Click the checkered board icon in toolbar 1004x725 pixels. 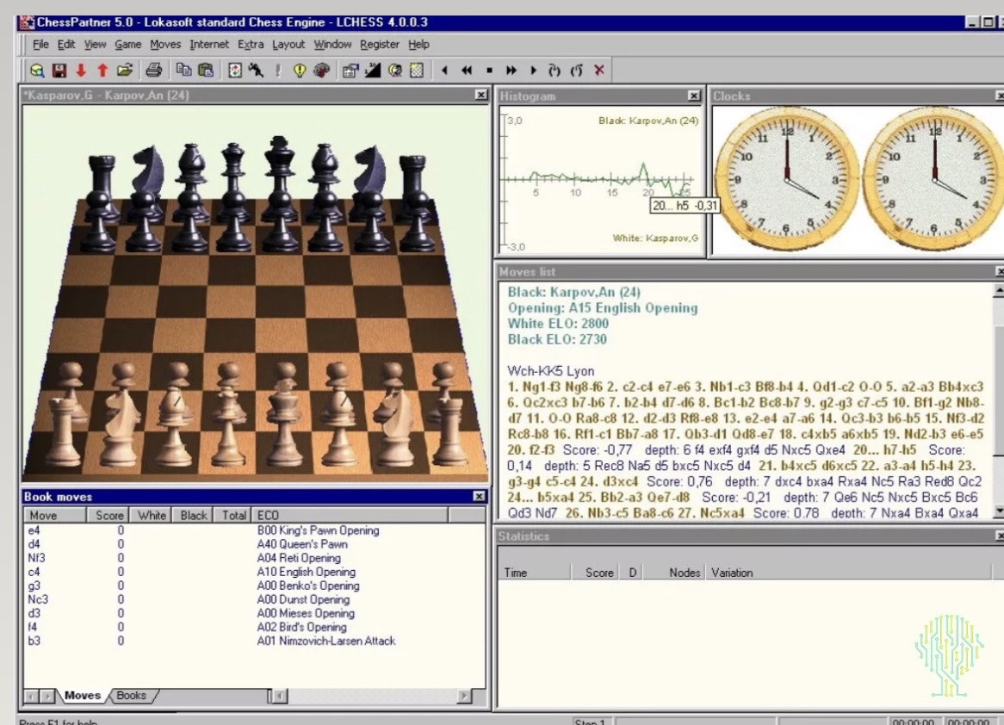(x=417, y=71)
